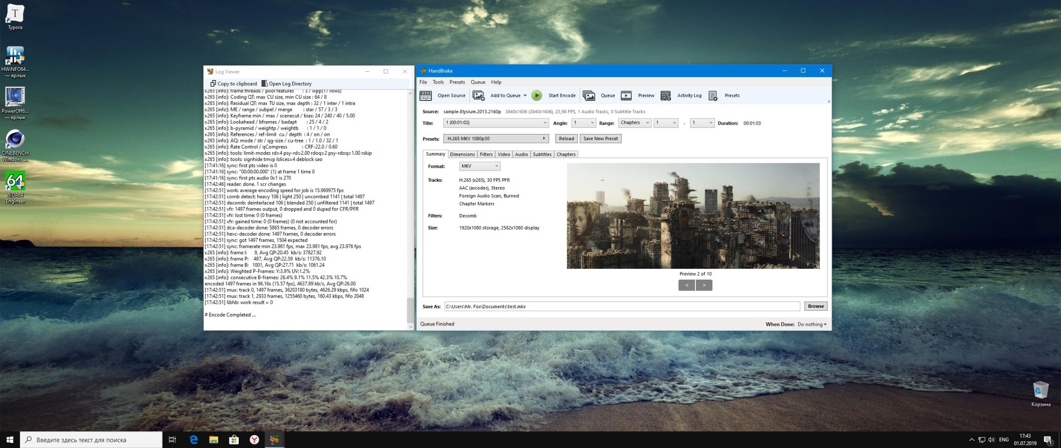Open Log Directory in Log Viewer
Screen dimensions: 1061x448
[x=286, y=84]
